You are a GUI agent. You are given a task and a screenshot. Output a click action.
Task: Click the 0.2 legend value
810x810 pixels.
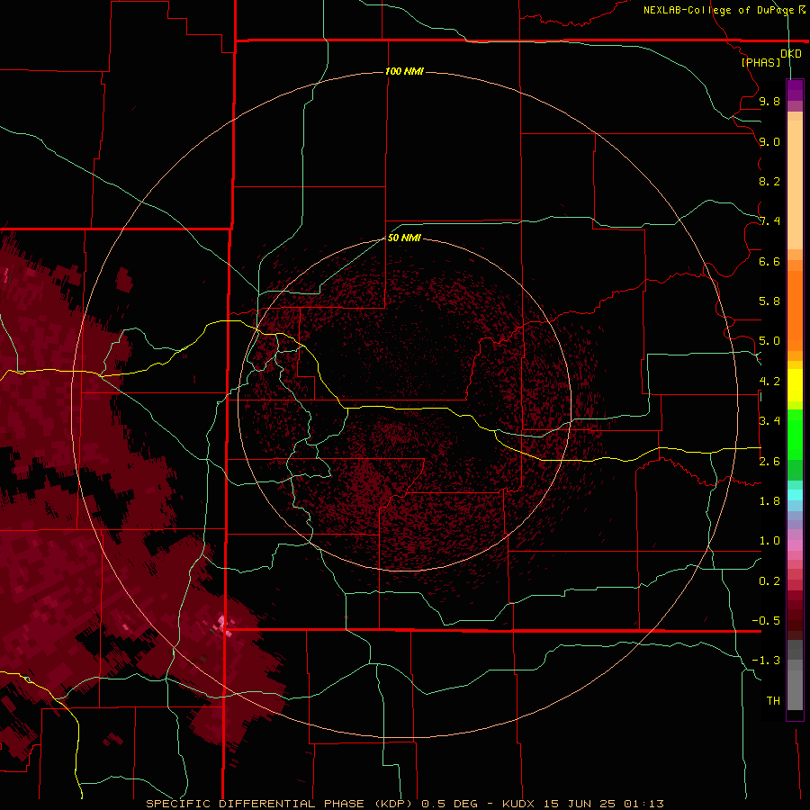(769, 581)
